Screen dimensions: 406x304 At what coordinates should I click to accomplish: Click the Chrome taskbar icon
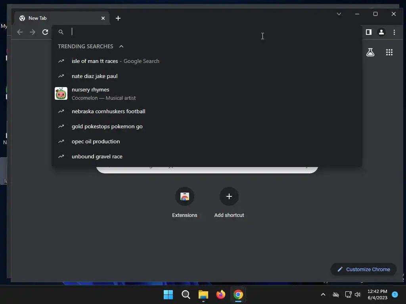pyautogui.click(x=238, y=294)
